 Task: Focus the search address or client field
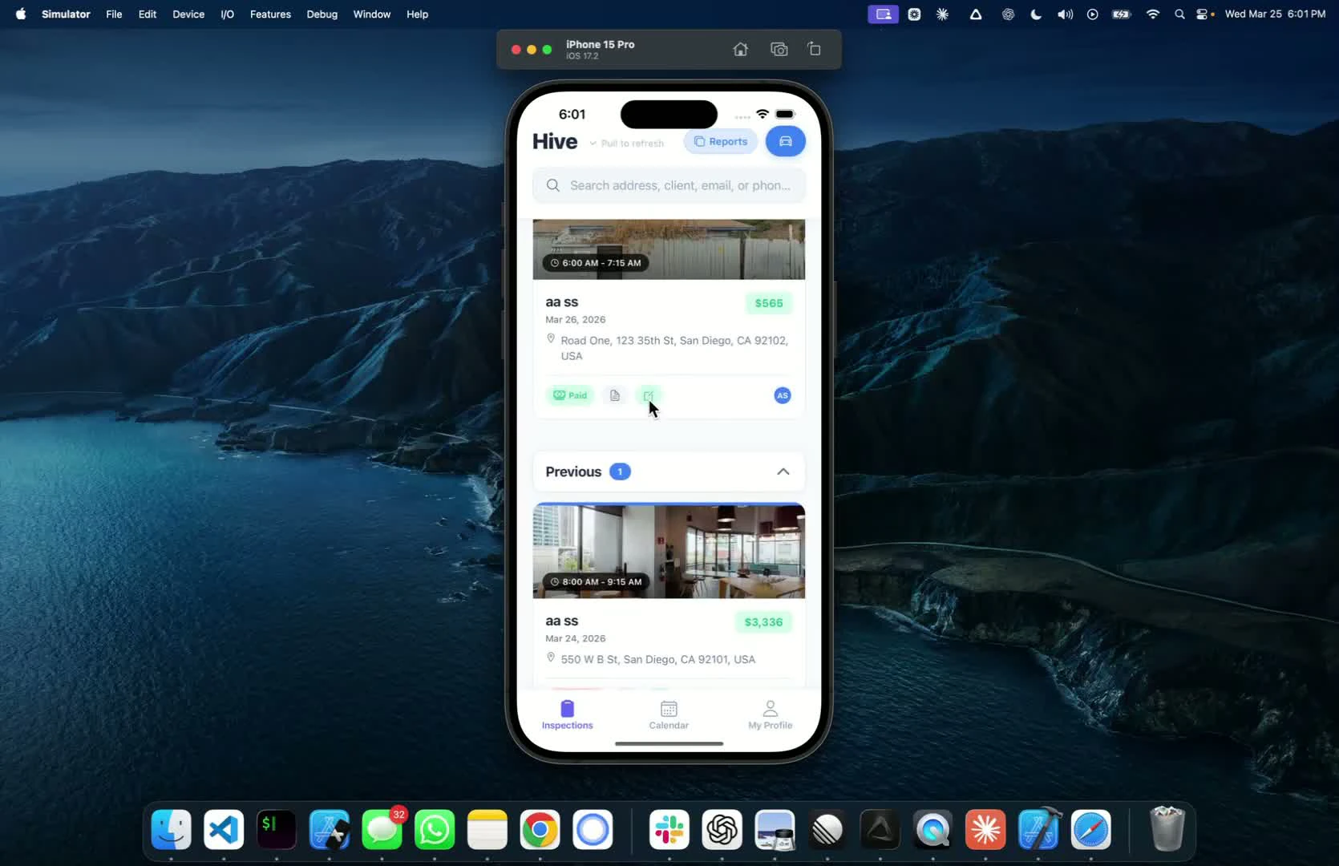click(669, 185)
